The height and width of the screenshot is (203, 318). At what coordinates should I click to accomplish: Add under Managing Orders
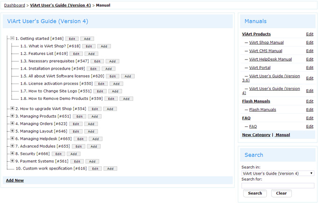tap(91, 124)
